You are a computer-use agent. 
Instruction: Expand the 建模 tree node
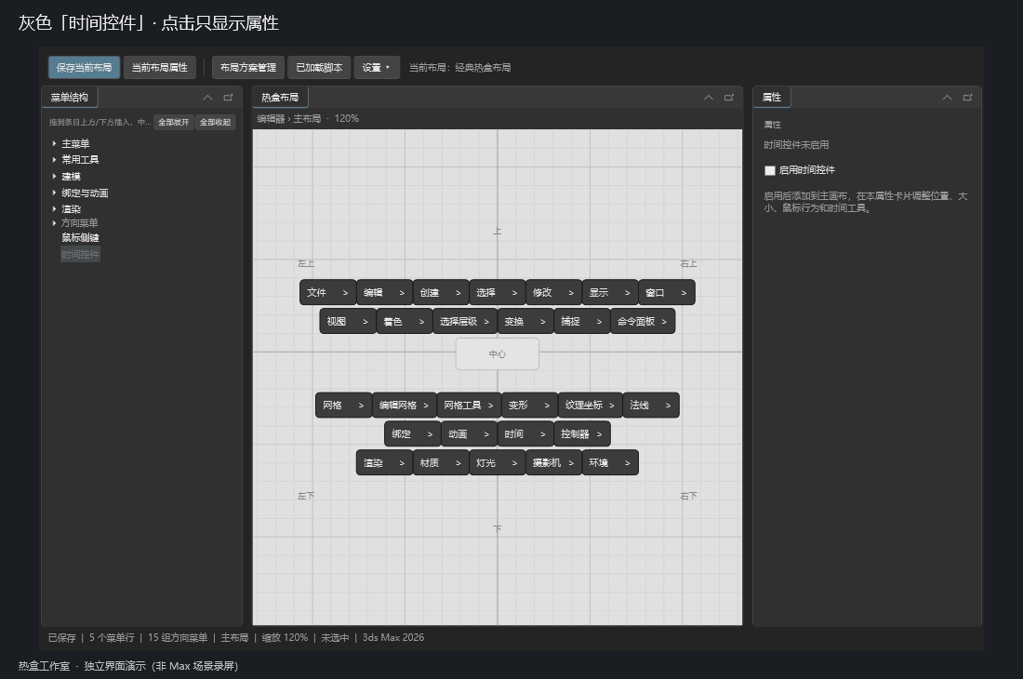click(54, 176)
